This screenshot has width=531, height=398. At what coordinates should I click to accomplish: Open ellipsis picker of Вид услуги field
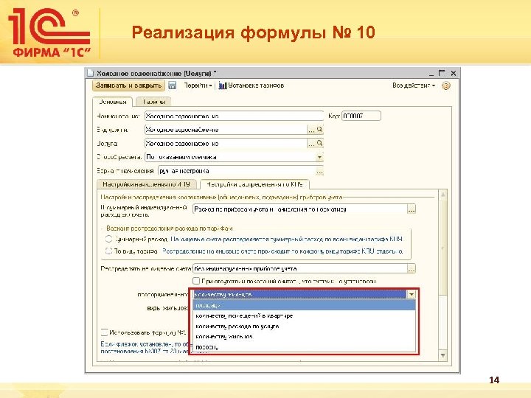coord(311,130)
